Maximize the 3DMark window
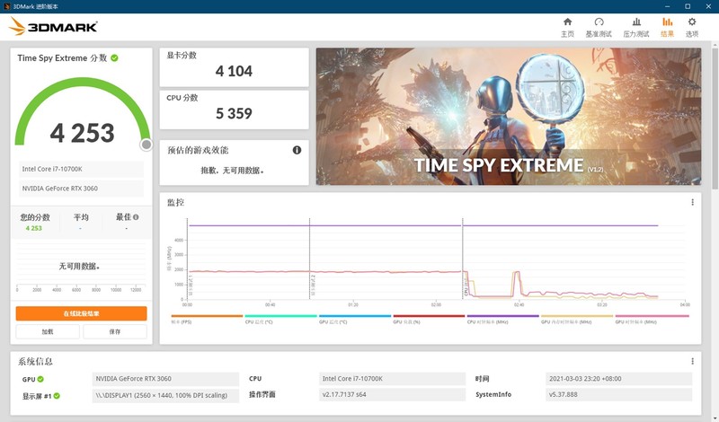 [688, 6]
